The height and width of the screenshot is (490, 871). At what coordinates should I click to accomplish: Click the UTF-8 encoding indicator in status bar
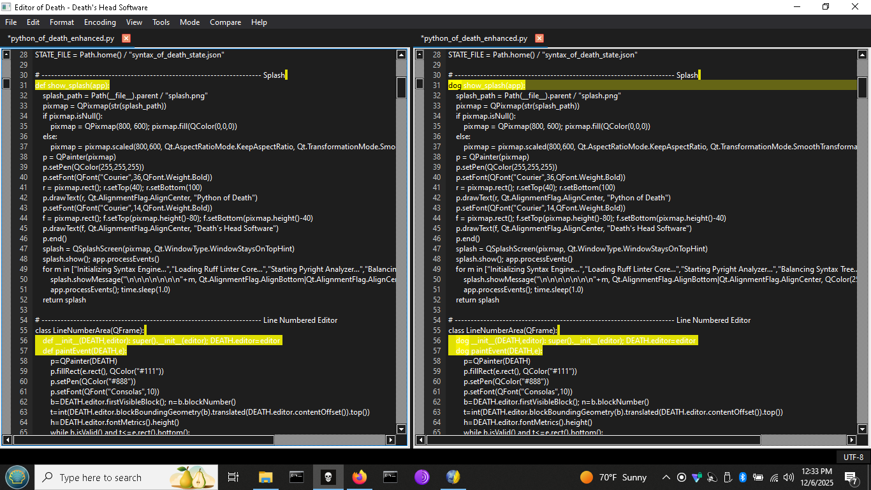point(853,457)
